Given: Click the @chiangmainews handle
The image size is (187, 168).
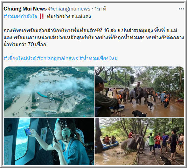Looking at the screenshot, I should tap(69, 9).
